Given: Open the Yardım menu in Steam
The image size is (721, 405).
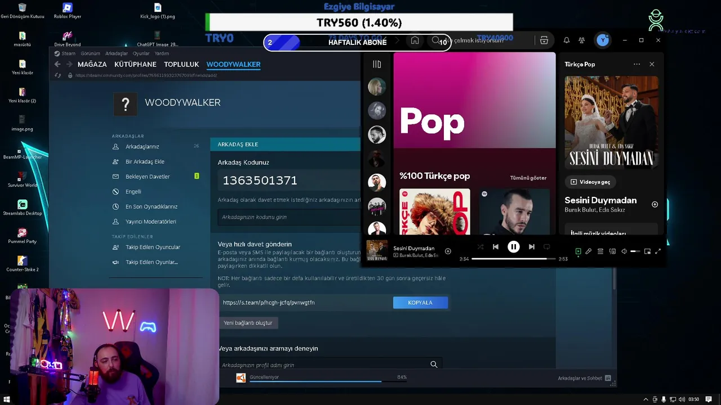Looking at the screenshot, I should pyautogui.click(x=162, y=53).
